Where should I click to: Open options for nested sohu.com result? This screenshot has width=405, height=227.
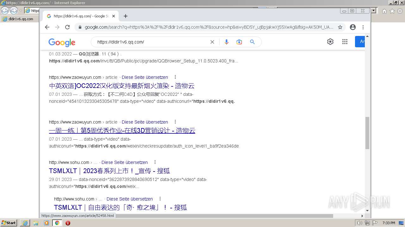coord(160,199)
